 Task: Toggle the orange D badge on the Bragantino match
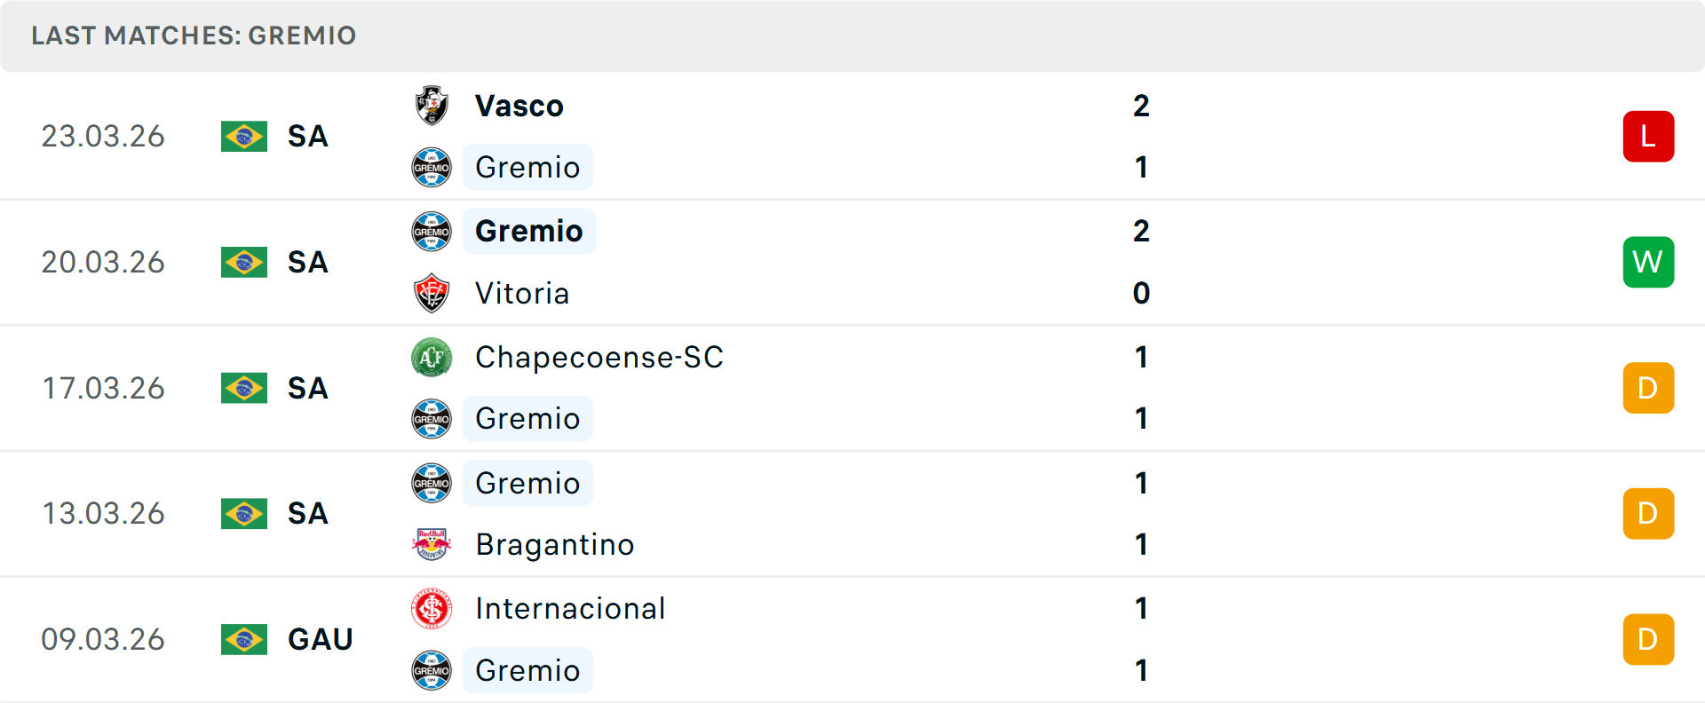pyautogui.click(x=1648, y=513)
